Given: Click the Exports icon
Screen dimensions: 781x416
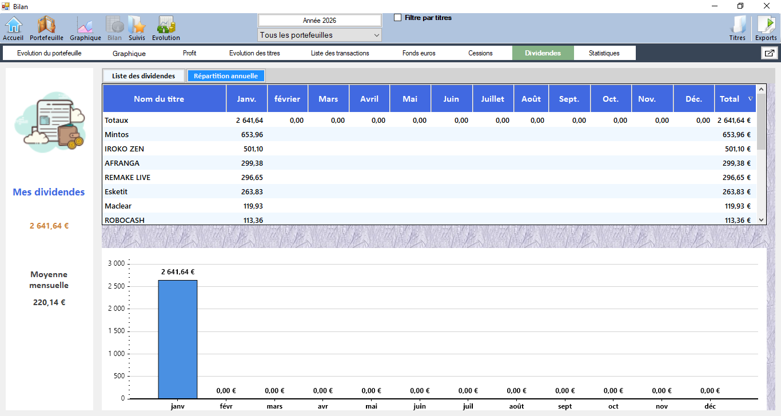Looking at the screenshot, I should (x=766, y=27).
